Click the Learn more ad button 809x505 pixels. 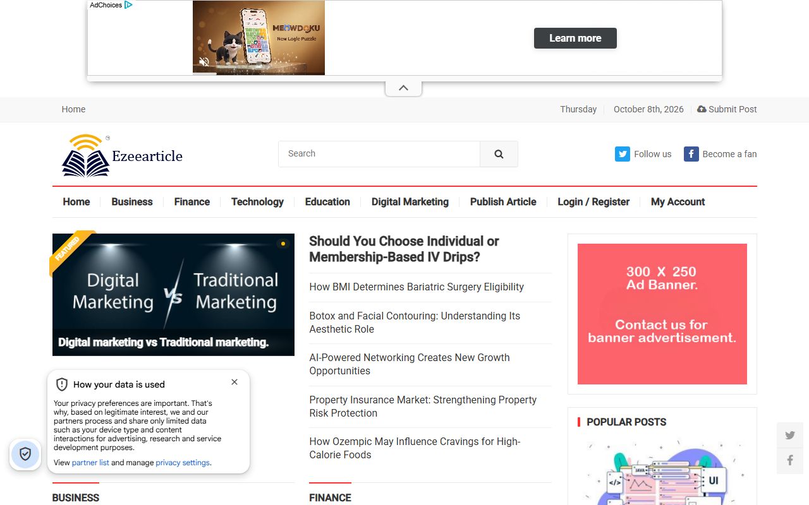(575, 38)
